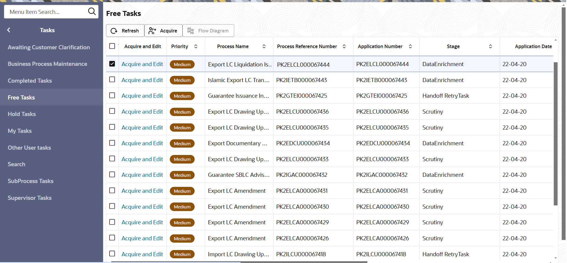Click the Flow Diagram button
Image resolution: width=567 pixels, height=263 pixels.
[208, 31]
